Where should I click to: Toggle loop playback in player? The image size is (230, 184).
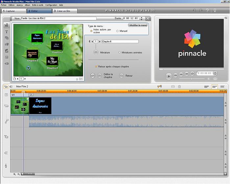pyautogui.click(x=192, y=74)
